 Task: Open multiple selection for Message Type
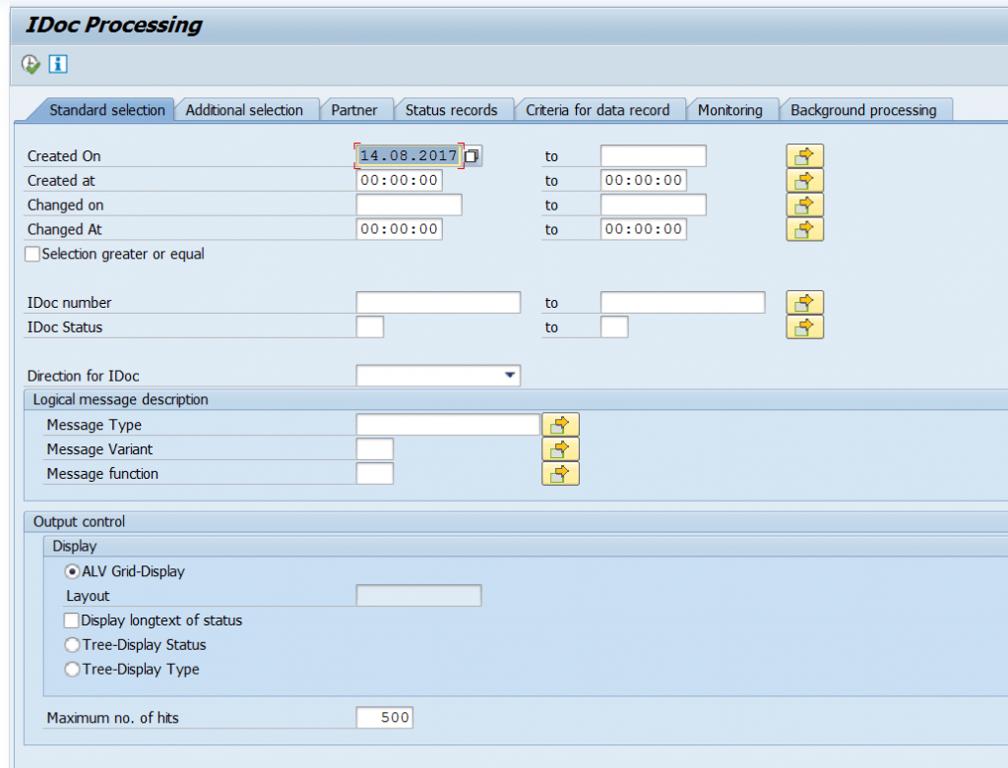[x=561, y=424]
